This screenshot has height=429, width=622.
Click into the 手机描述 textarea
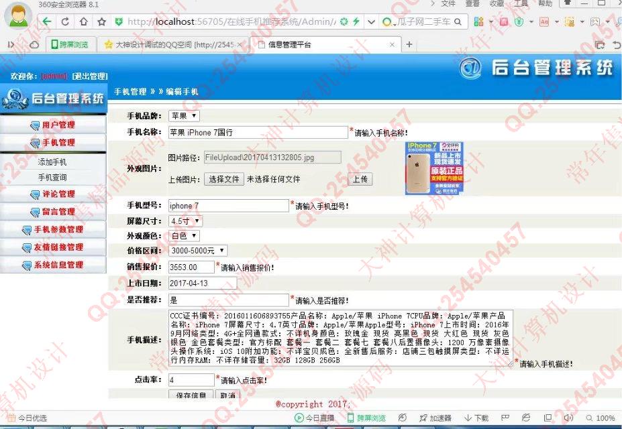click(341, 338)
